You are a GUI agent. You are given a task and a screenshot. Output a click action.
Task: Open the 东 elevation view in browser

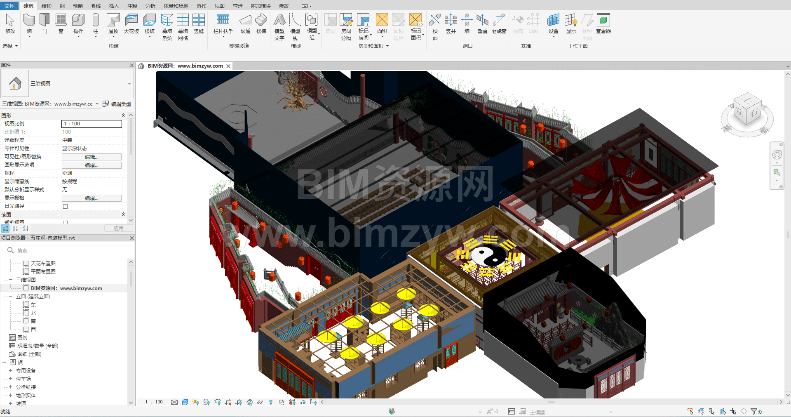(x=33, y=304)
